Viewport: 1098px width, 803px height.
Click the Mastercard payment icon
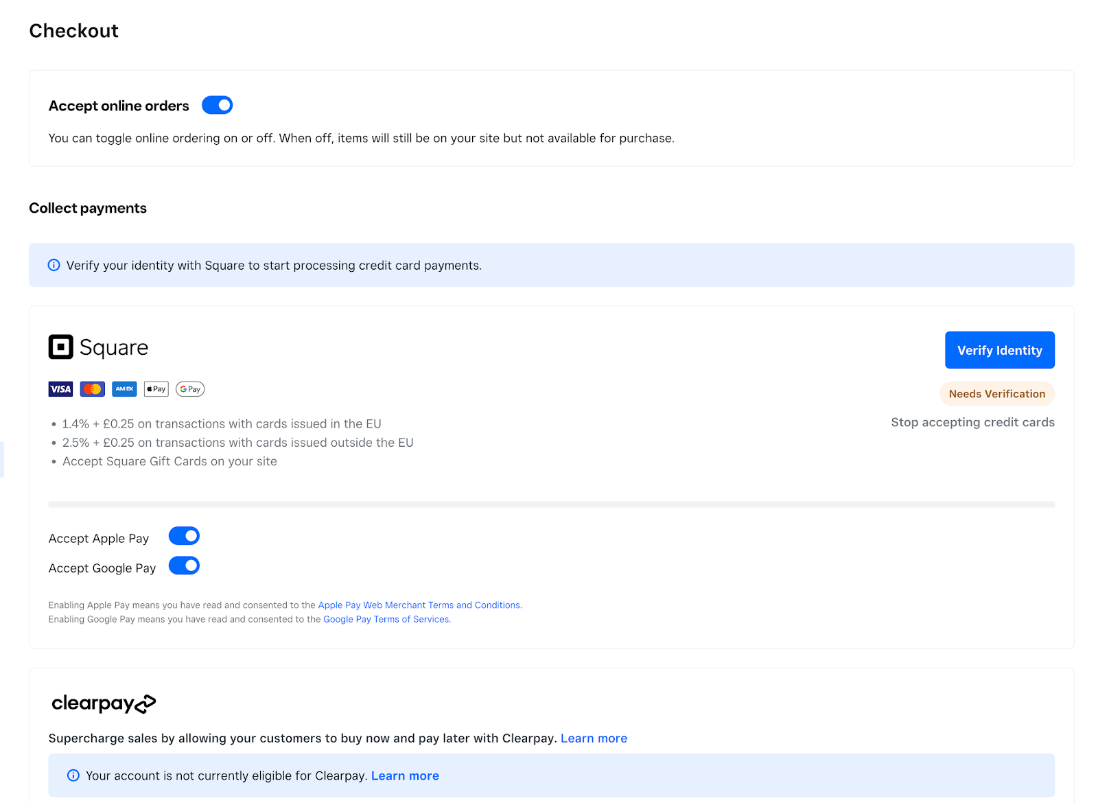(92, 388)
